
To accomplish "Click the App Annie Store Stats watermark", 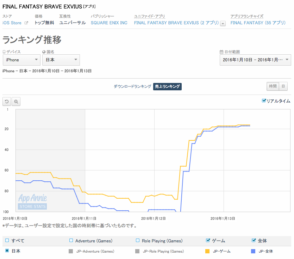I will (x=32, y=202).
